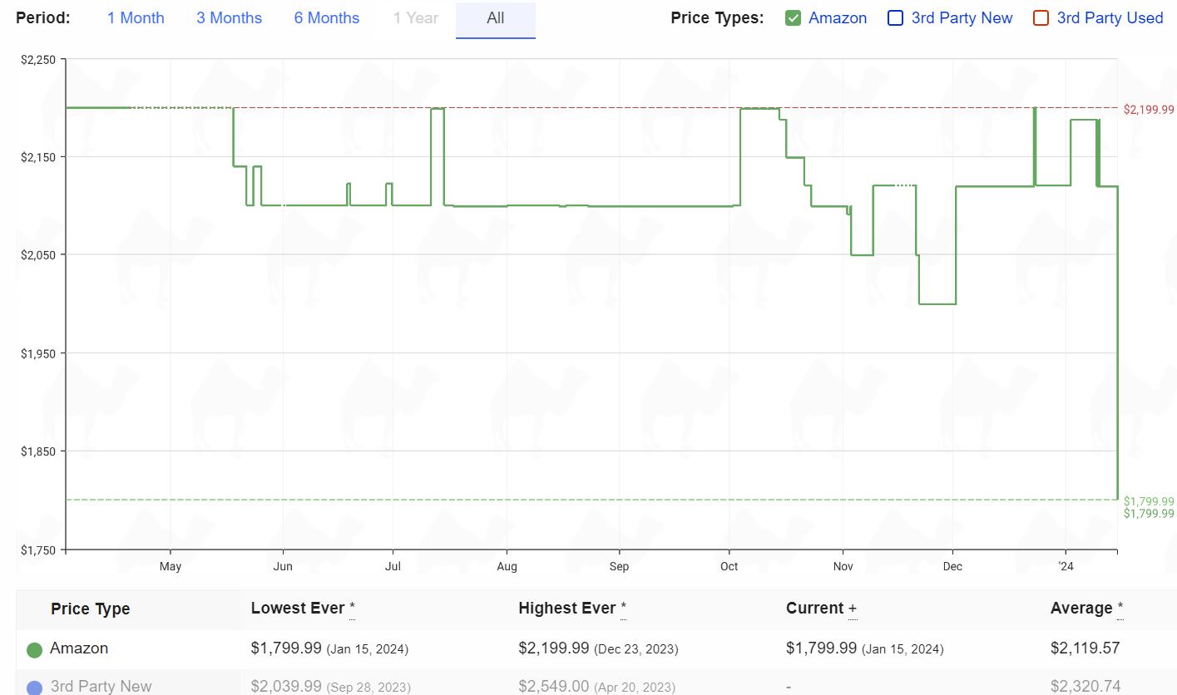1177x695 pixels.
Task: Click the 3rd Party Used label
Action: (x=1110, y=18)
